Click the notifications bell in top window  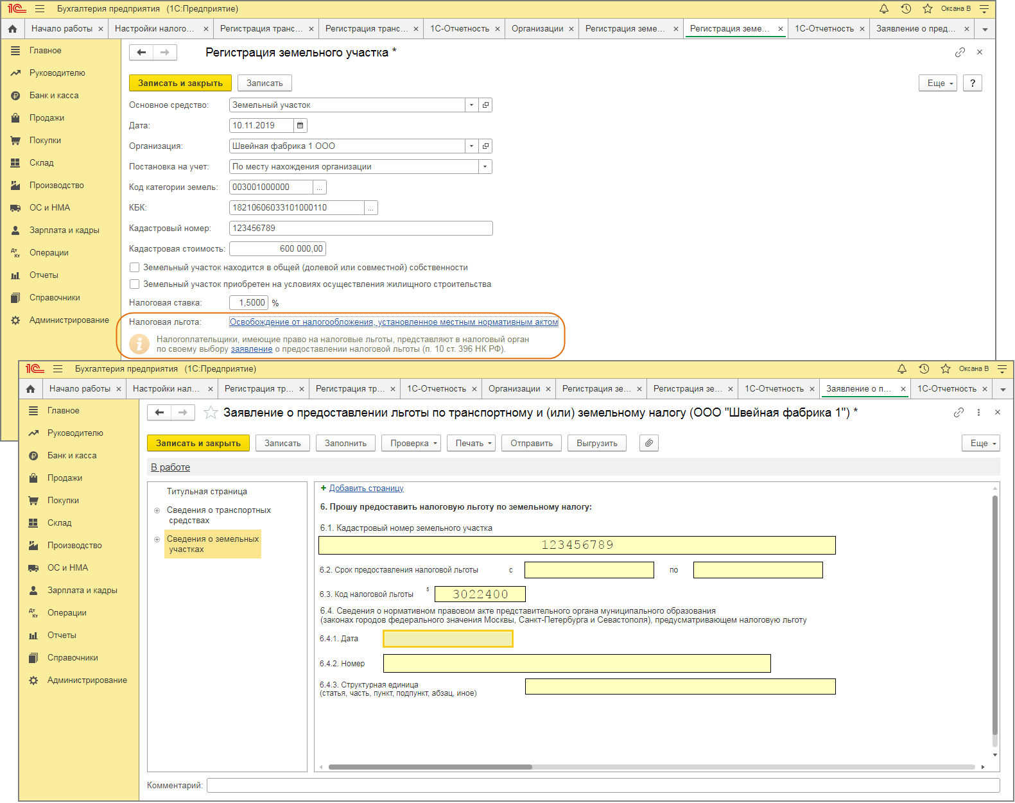pyautogui.click(x=884, y=9)
